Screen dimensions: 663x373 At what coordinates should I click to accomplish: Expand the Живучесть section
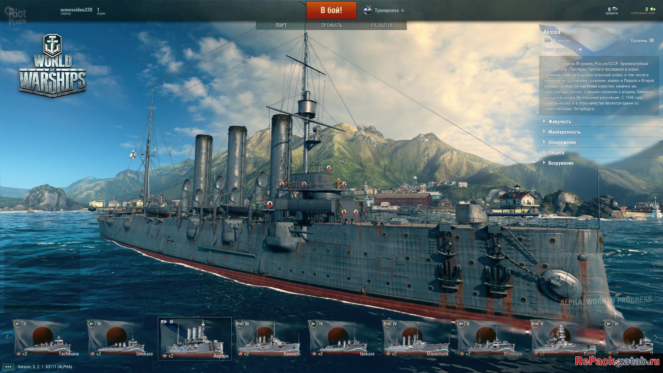pos(599,122)
